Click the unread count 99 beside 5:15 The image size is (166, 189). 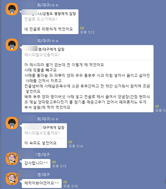coord(54,162)
